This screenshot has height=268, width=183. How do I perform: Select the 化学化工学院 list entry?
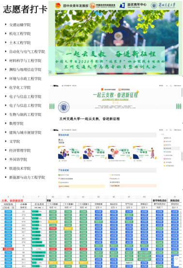(x=20, y=88)
